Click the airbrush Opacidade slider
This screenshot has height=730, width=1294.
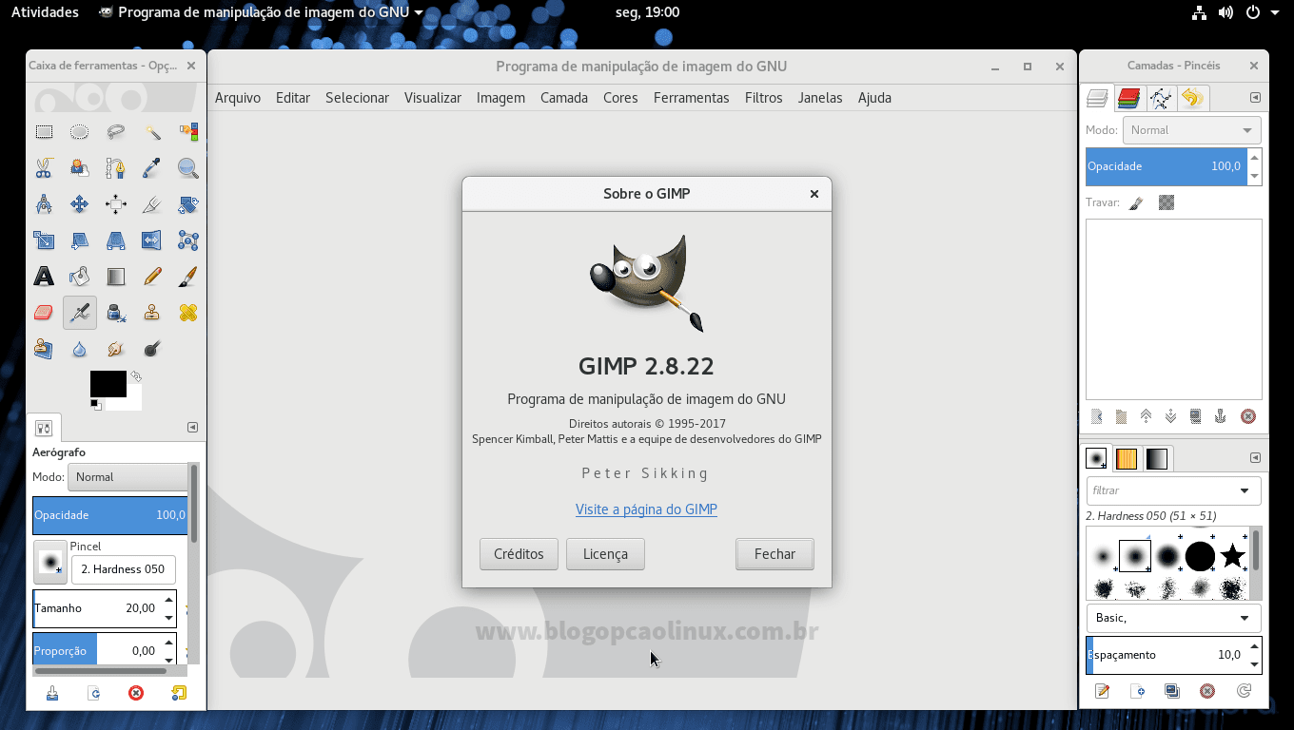(109, 515)
